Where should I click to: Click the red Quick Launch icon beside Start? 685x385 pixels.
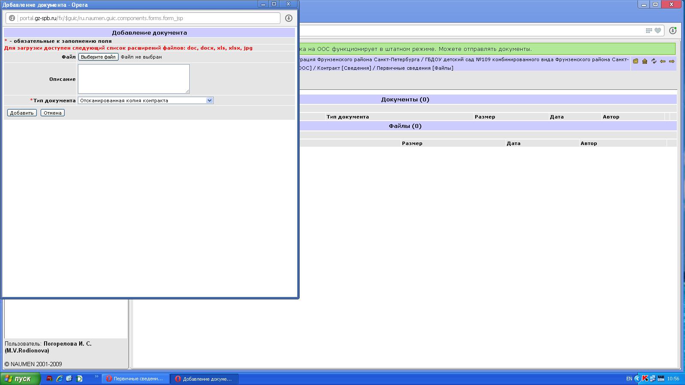49,379
